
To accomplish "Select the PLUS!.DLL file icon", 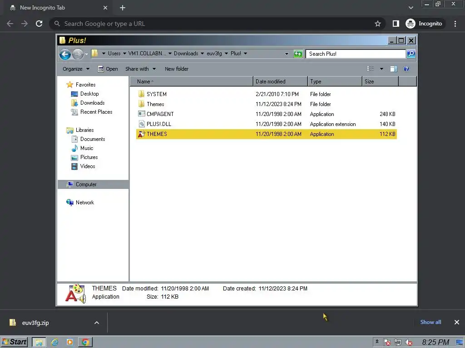I will (x=142, y=124).
